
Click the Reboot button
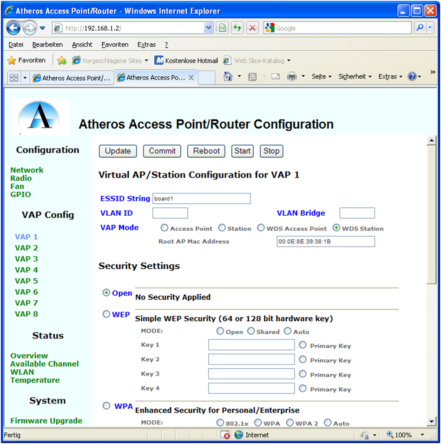click(x=206, y=151)
